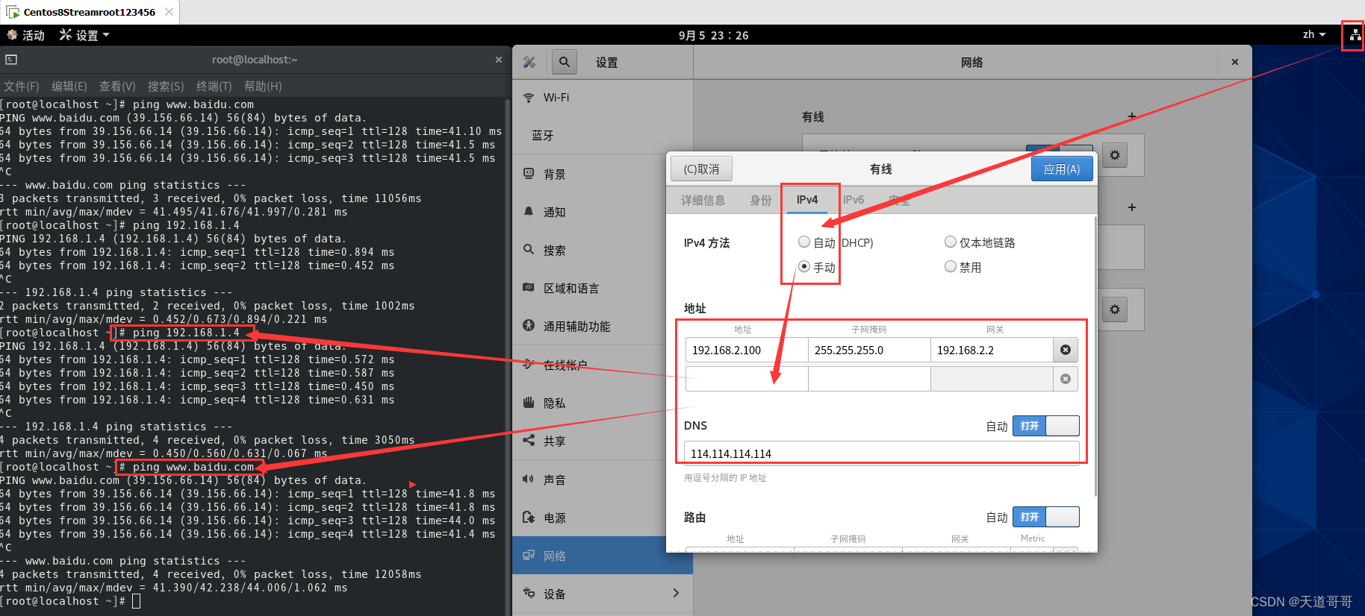
Task: Open 搜索(S) menu in terminal
Action: pyautogui.click(x=166, y=87)
